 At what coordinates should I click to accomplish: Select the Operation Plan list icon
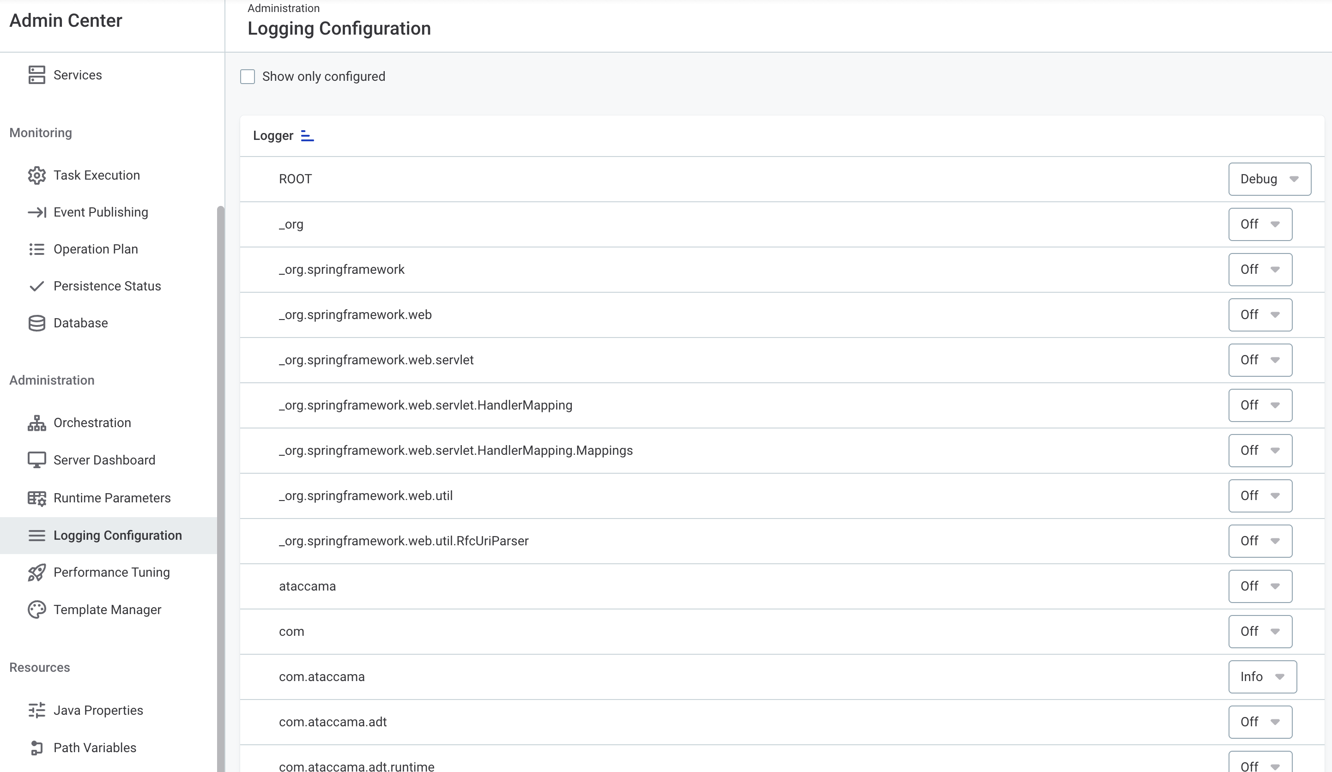tap(36, 249)
